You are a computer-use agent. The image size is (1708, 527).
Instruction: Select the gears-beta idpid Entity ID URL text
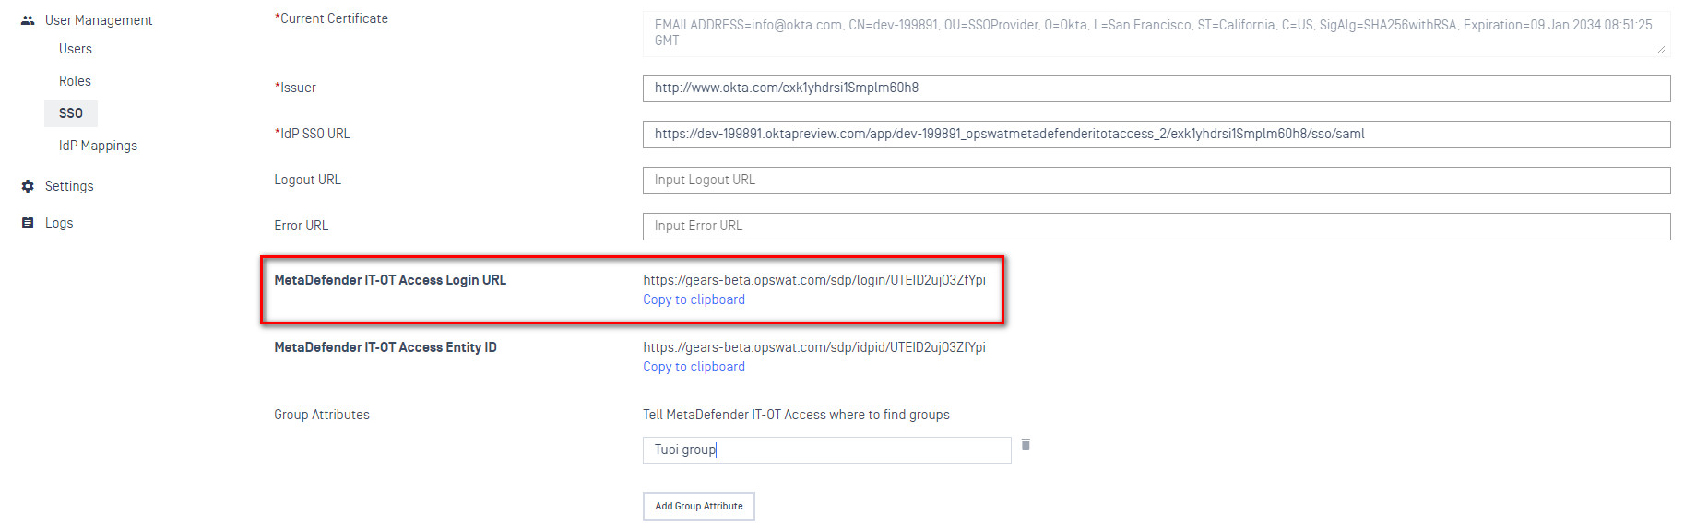814,347
